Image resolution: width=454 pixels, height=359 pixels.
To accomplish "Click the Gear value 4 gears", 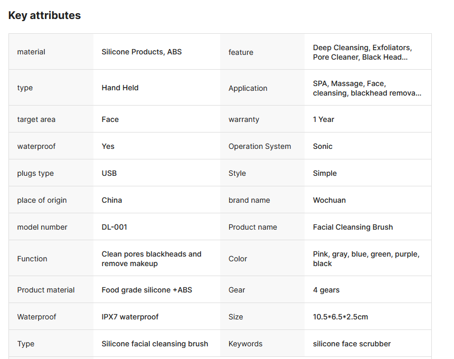I will point(326,290).
